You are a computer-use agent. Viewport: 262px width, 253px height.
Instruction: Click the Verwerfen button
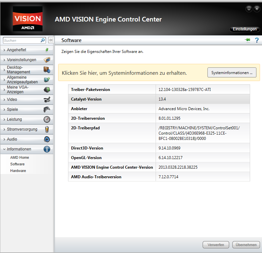(x=216, y=245)
